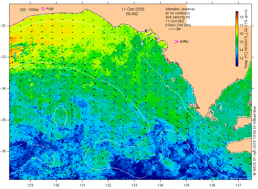Click longitude label 134
Image resolution: width=258 pixels, height=189 pixels.
(160, 185)
